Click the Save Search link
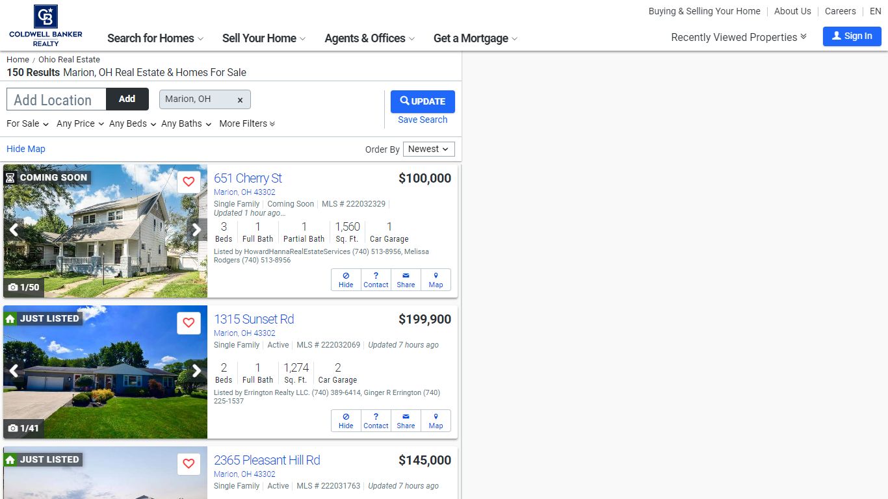888x499 pixels. tap(423, 120)
